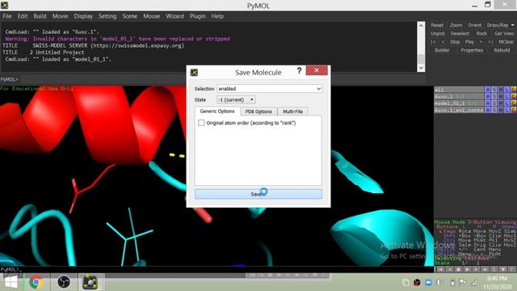Open Show (S) menu for 'all' row
Screen dimensions: 517x291
(x=494, y=90)
